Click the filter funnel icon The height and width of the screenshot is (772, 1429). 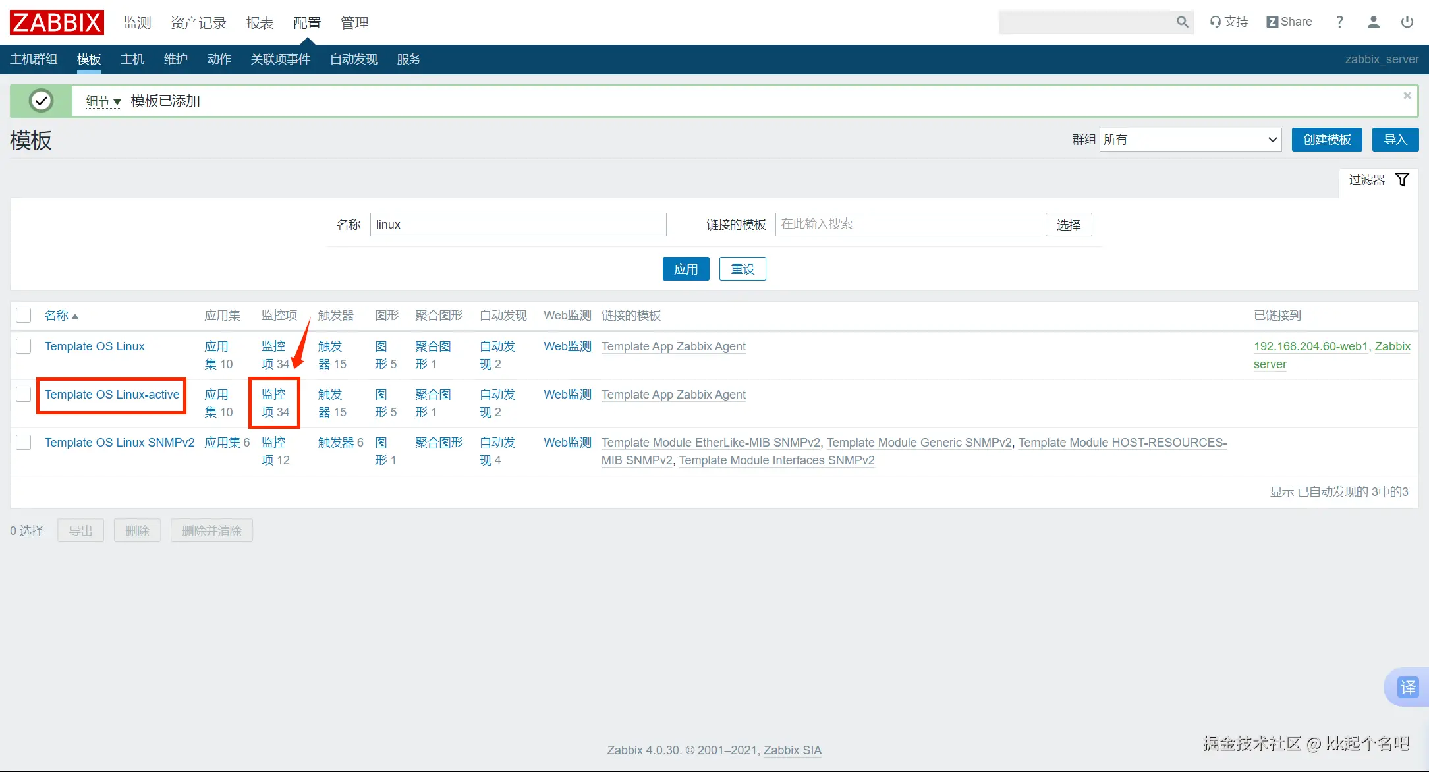pyautogui.click(x=1402, y=180)
